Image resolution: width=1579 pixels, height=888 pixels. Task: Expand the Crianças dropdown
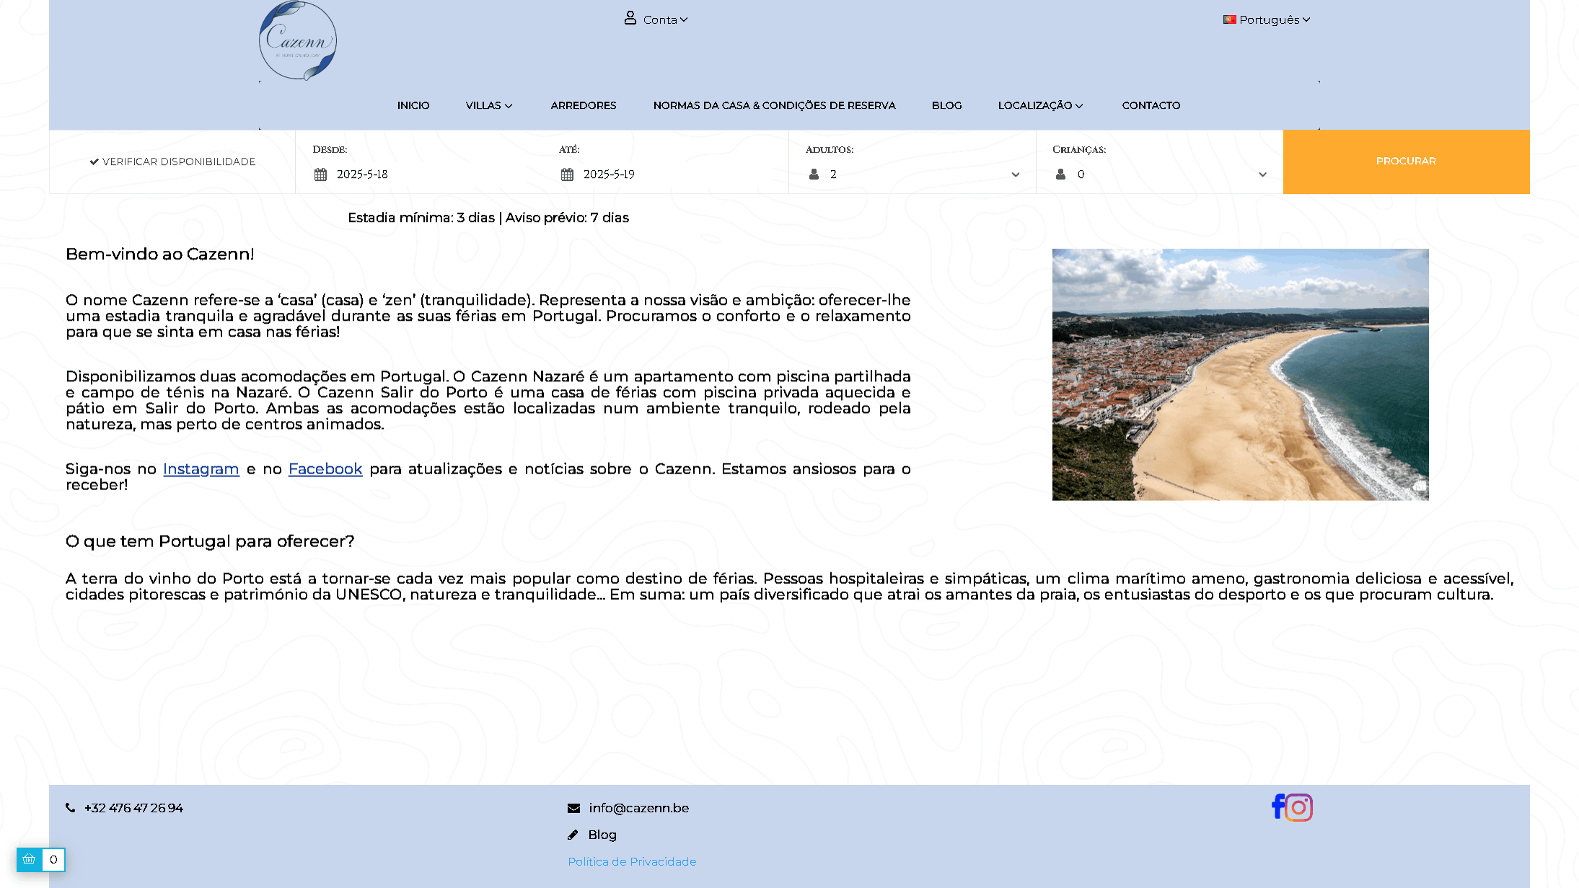[x=1160, y=174]
